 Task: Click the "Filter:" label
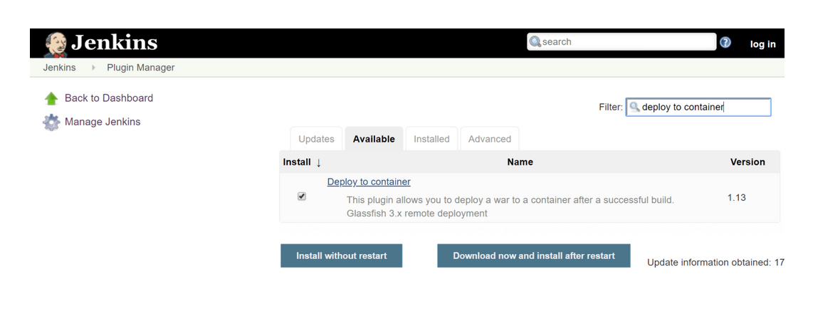pos(611,107)
